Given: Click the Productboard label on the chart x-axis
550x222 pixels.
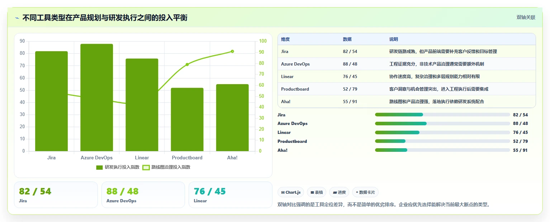Looking at the screenshot, I should pyautogui.click(x=187, y=158).
